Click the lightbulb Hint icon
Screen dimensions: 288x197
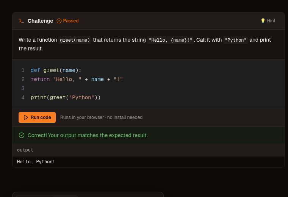pos(263,21)
